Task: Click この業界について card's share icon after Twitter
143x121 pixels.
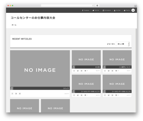Action: pyautogui.click(x=112, y=71)
